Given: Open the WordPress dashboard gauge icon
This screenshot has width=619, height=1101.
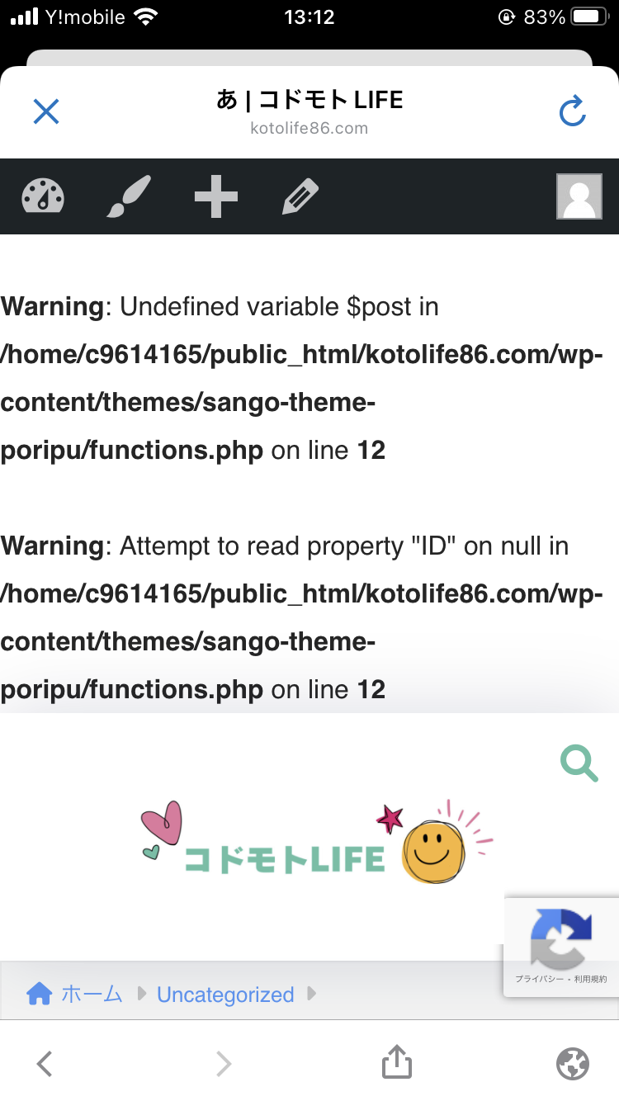Looking at the screenshot, I should tap(43, 196).
